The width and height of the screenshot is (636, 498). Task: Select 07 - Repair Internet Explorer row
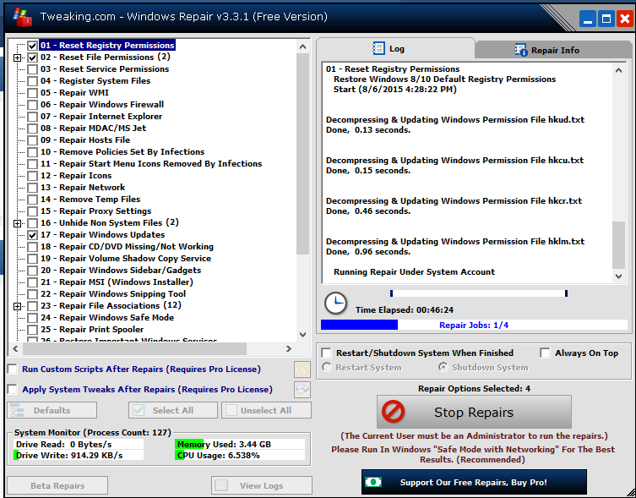pyautogui.click(x=101, y=116)
